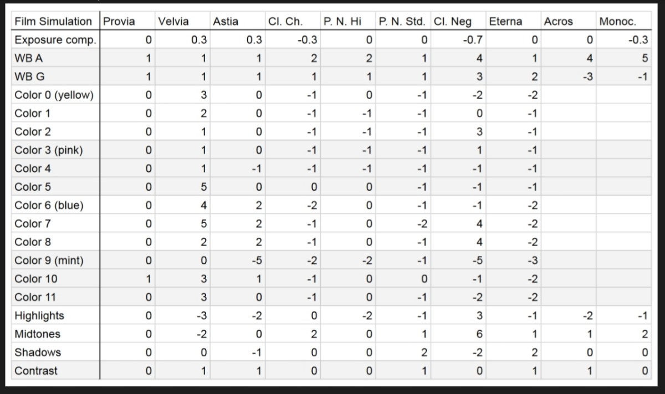Click the Acros column header
The width and height of the screenshot is (665, 394).
coord(558,22)
